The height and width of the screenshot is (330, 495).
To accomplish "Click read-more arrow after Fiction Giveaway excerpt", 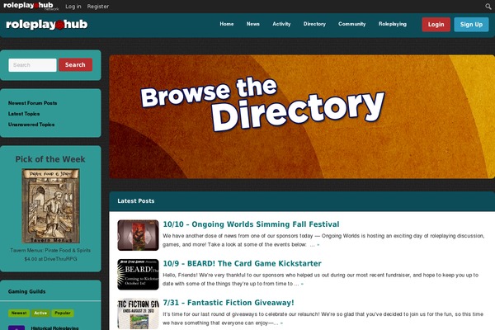I will pyautogui.click(x=281, y=323).
